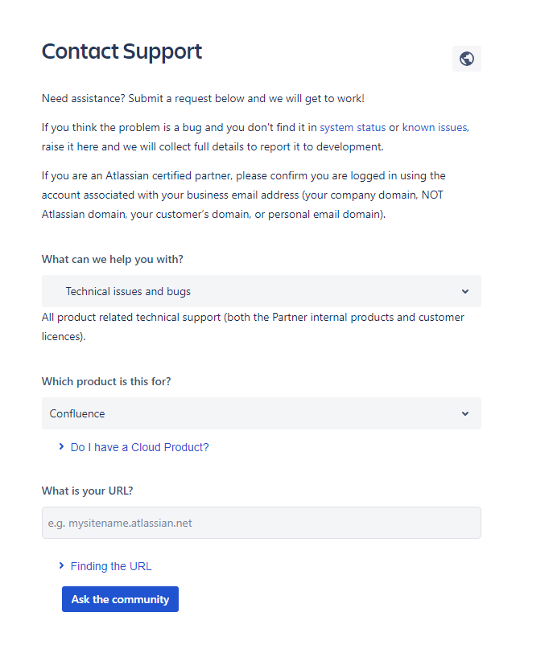Expand the 'Do I have a Cloud Product?' section

139,446
